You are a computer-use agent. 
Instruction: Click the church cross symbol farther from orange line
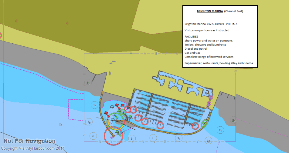point(68,23)
